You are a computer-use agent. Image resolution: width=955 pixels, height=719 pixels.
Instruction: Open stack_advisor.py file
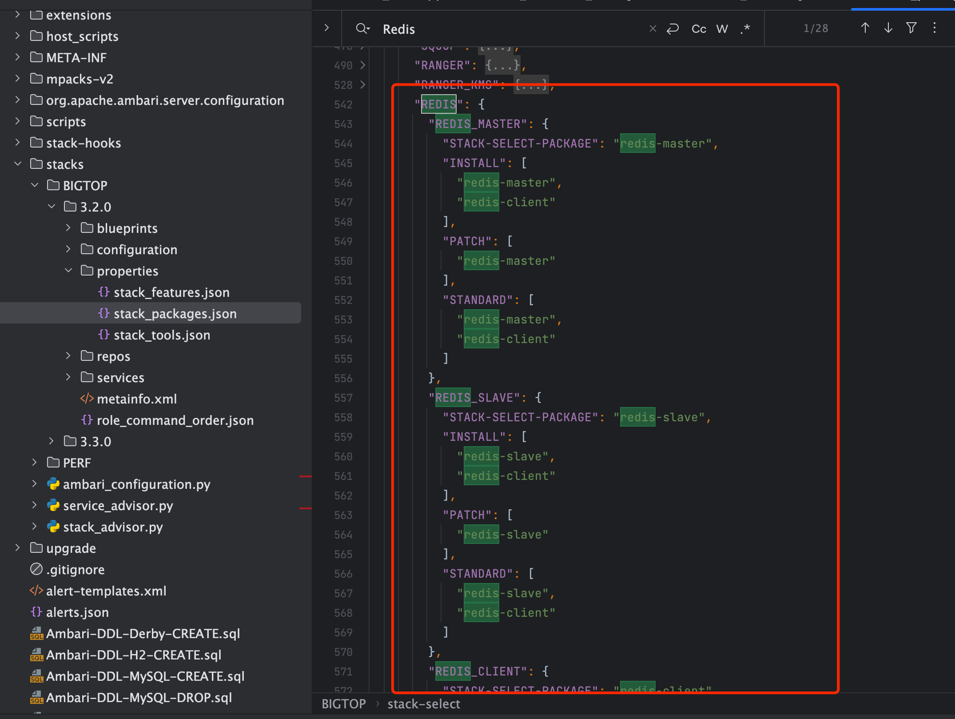113,527
